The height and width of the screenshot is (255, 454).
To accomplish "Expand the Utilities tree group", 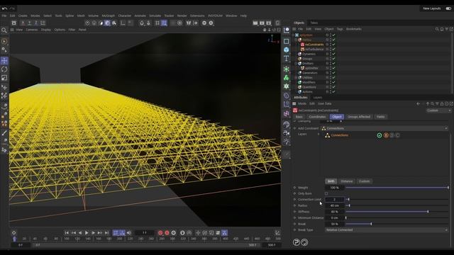I will click(296, 78).
